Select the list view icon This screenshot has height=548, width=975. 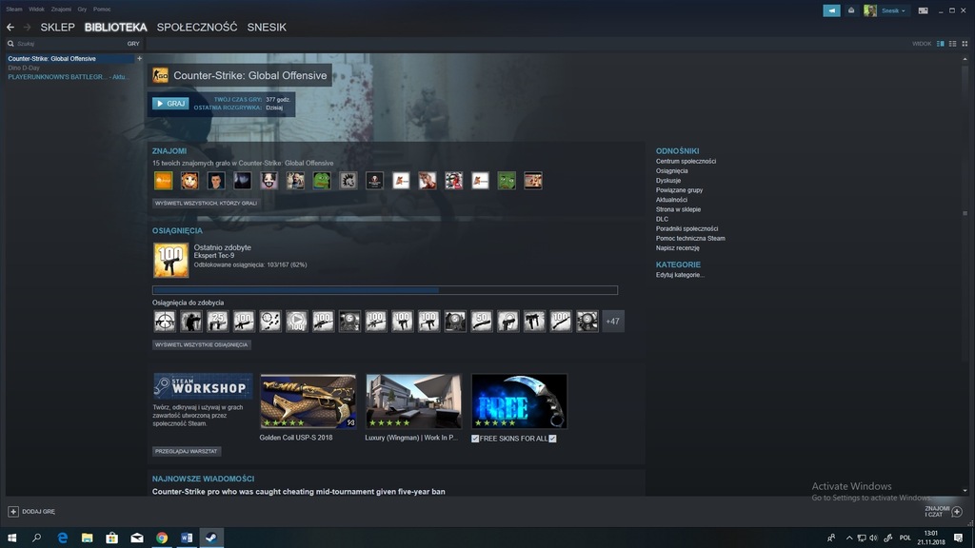[952, 44]
